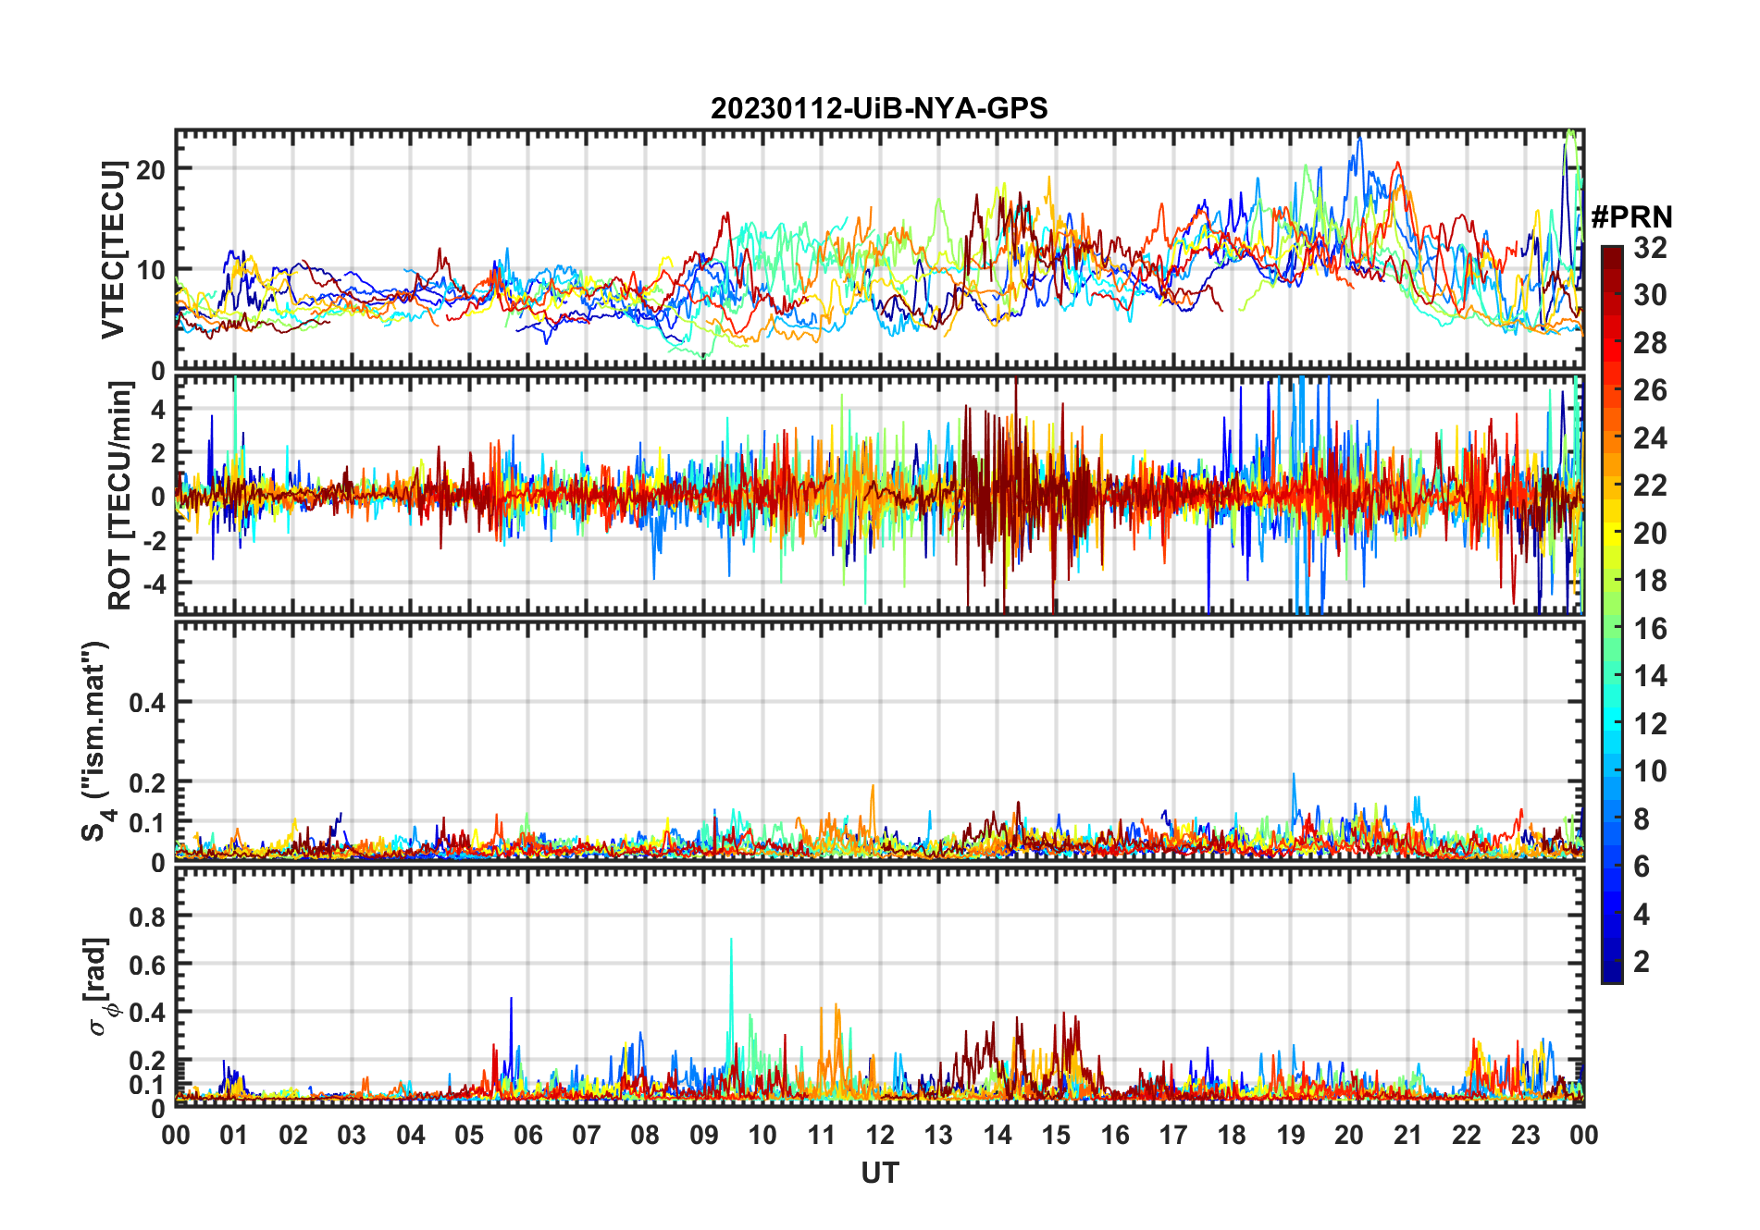Image resolution: width=1760 pixels, height=1230 pixels.
Task: Click the 09 hour tick on the UT axis
Action: click(704, 1135)
